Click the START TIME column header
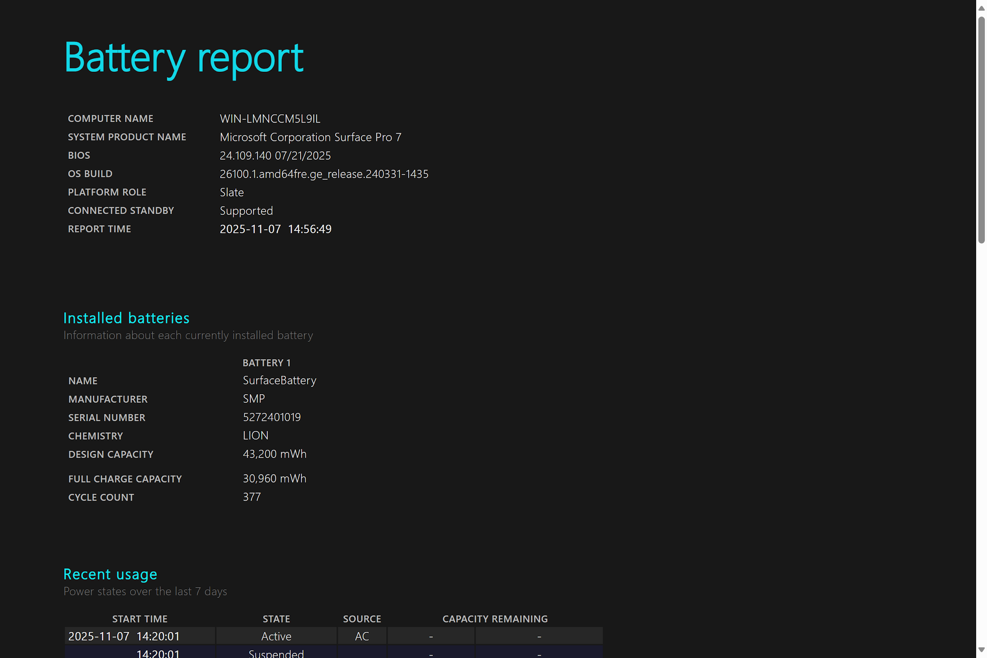This screenshot has height=658, width=987. pos(140,619)
